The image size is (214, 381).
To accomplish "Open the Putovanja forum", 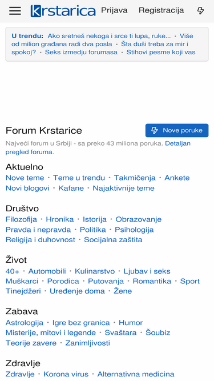I will pyautogui.click(x=106, y=282).
